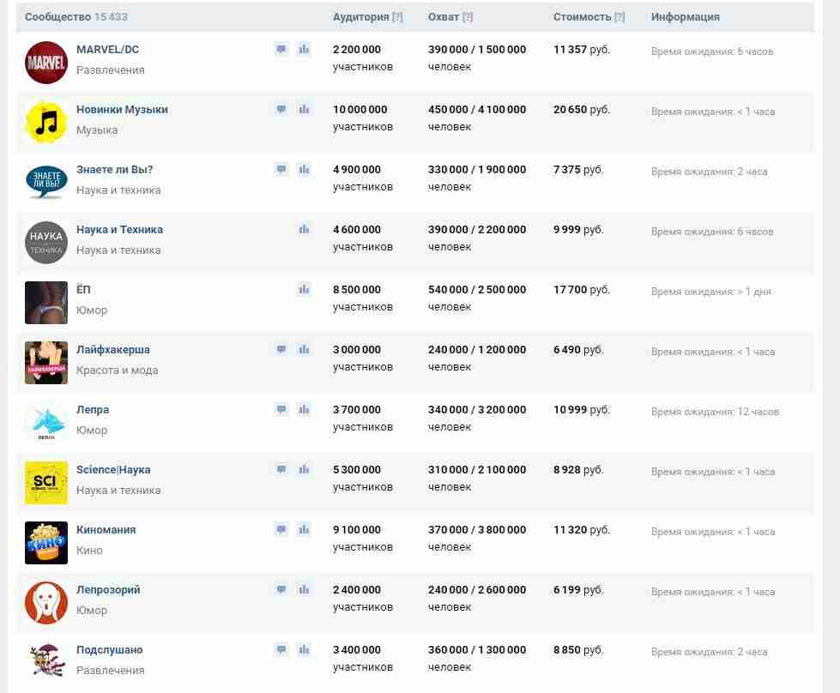Click reach 540 000 / 2 500 000

click(477, 289)
